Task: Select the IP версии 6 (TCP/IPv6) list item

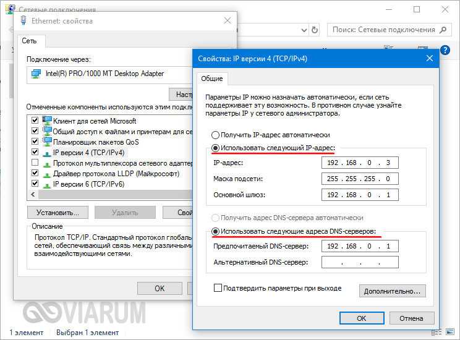Action: [88, 184]
